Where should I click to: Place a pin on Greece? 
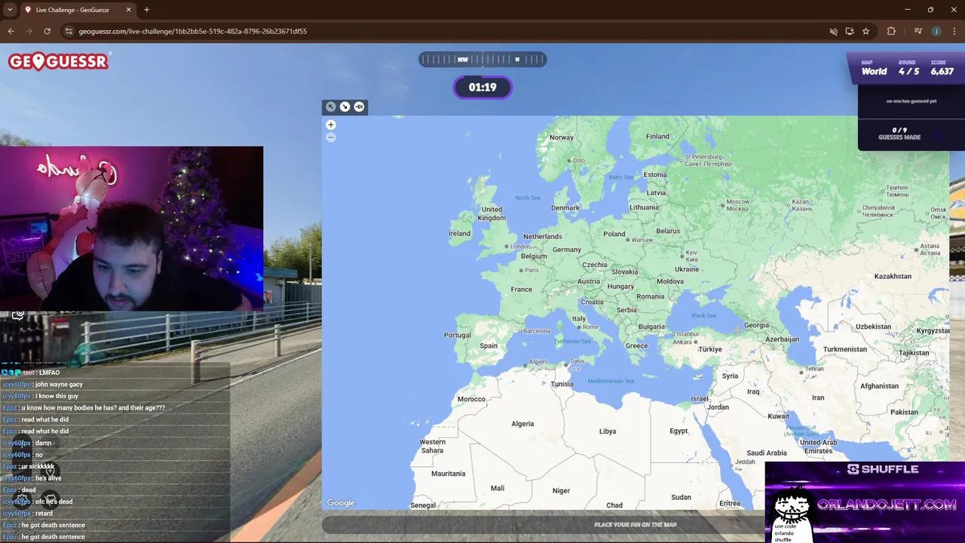pyautogui.click(x=636, y=346)
